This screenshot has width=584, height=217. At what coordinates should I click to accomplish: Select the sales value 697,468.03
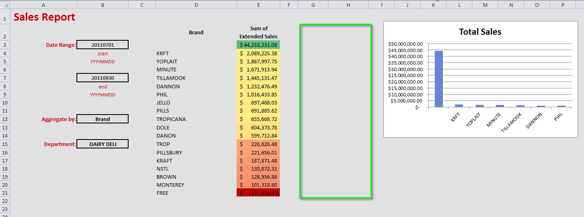pyautogui.click(x=258, y=103)
